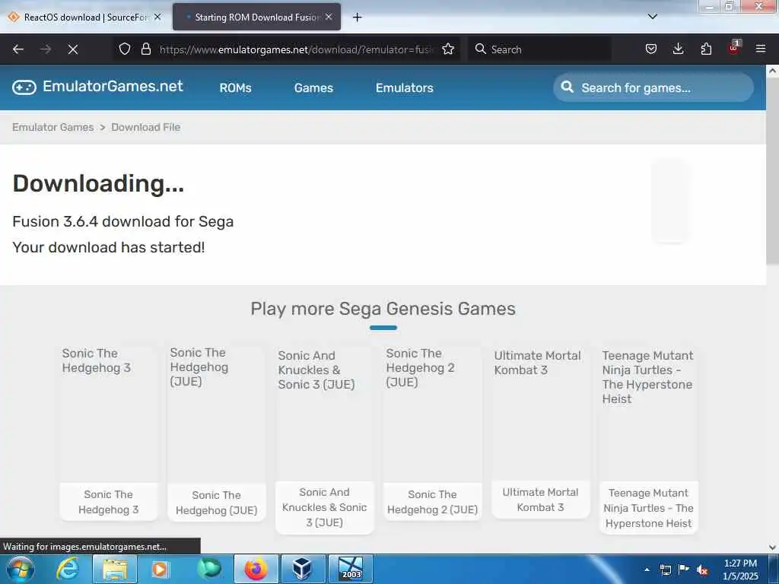Open VirtualBox from the taskbar

tap(303, 569)
